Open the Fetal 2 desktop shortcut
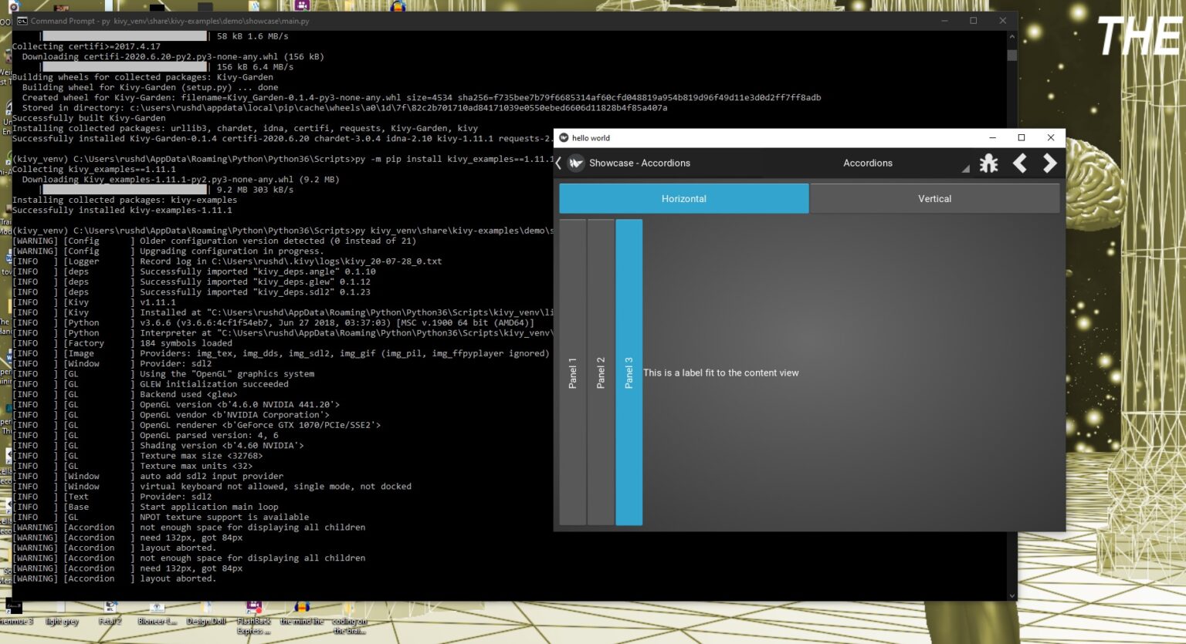 tap(110, 609)
